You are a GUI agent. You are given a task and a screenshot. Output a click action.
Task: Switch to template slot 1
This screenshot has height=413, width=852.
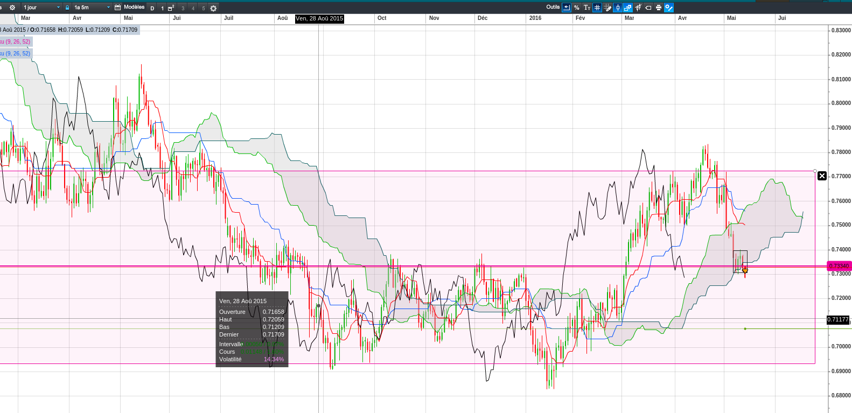coord(162,8)
